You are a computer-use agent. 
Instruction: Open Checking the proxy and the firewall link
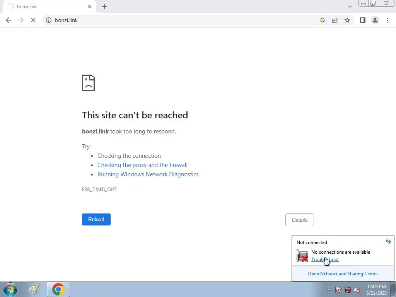coord(142,165)
